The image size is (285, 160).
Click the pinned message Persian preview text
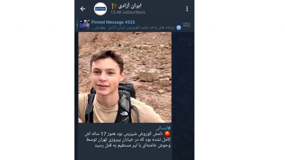(133, 28)
